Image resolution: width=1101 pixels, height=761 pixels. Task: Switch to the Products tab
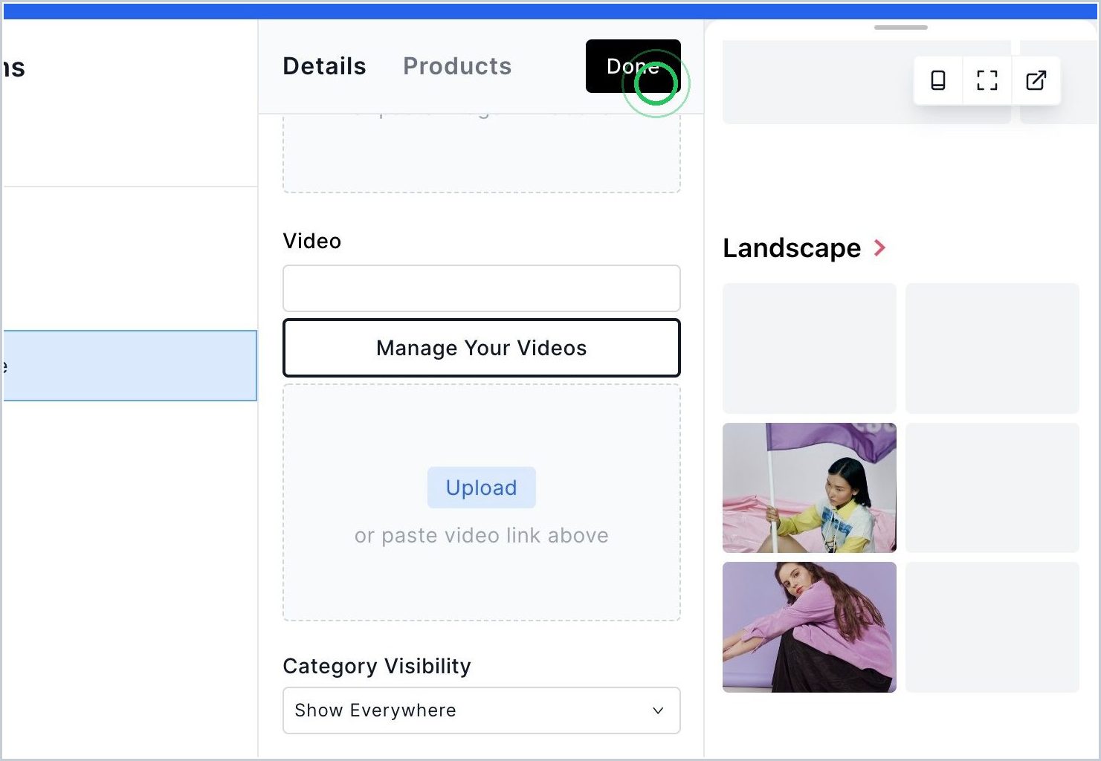(x=457, y=66)
